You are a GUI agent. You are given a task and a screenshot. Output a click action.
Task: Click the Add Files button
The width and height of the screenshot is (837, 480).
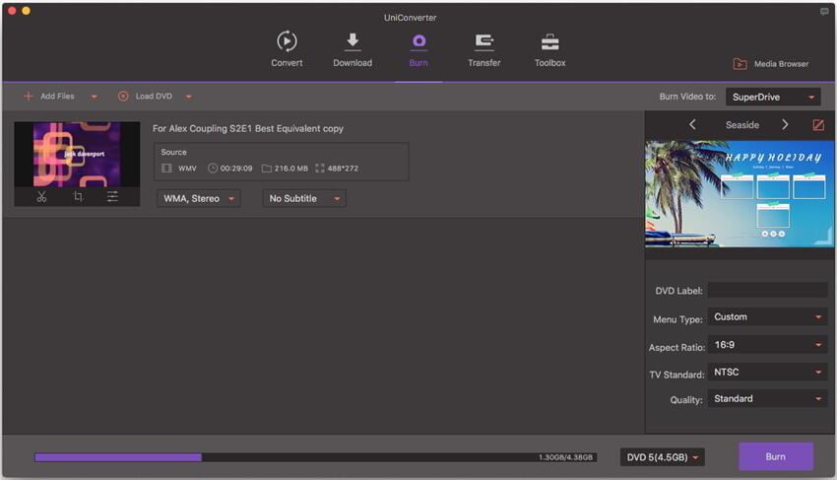(49, 97)
